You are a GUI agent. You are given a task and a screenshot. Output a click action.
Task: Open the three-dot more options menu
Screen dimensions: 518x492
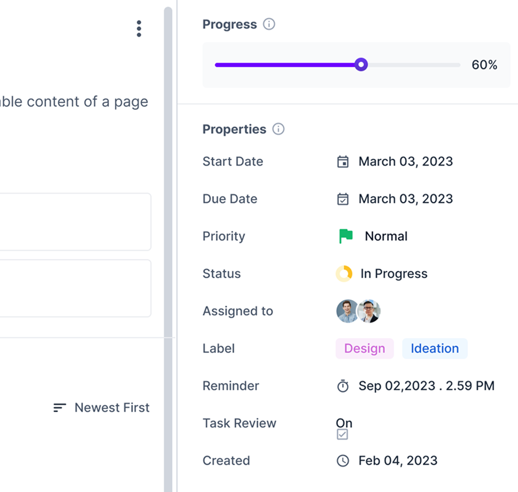click(x=139, y=29)
